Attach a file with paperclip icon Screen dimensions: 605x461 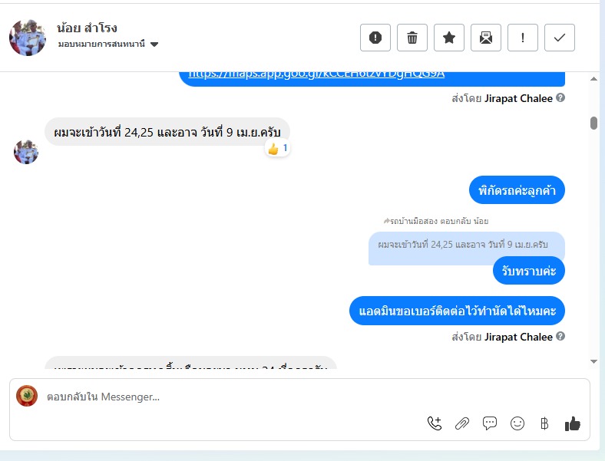click(462, 423)
